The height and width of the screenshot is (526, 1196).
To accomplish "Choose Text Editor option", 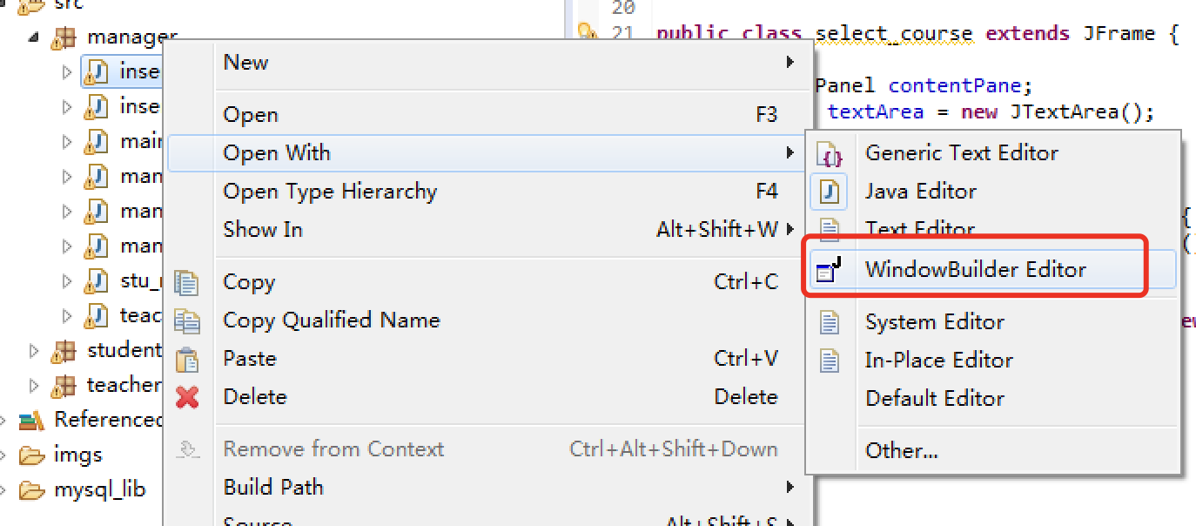I will [x=992, y=228].
